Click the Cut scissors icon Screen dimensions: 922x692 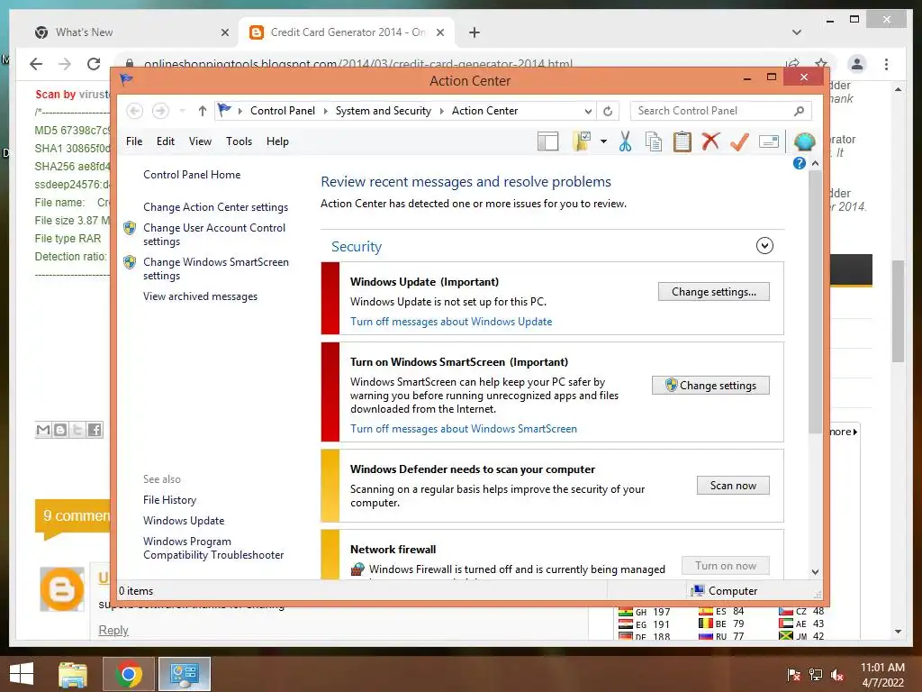click(x=625, y=141)
